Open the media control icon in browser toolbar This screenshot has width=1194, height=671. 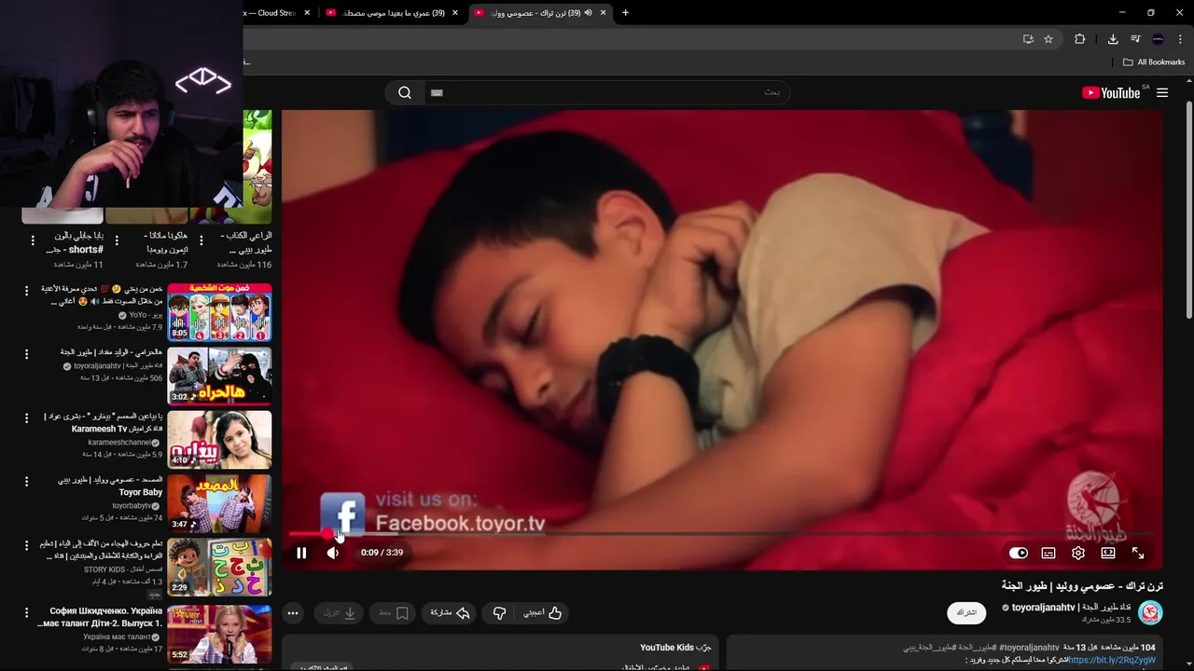coord(1135,39)
